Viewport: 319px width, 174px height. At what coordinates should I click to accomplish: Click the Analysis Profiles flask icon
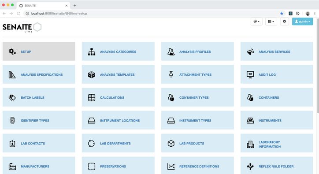click(x=171, y=52)
